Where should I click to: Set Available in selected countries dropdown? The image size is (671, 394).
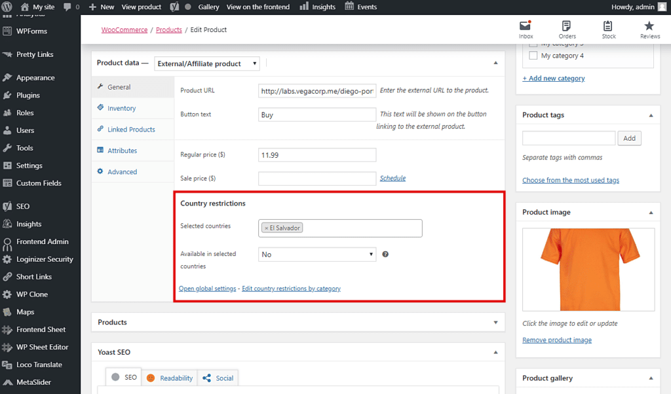click(316, 254)
